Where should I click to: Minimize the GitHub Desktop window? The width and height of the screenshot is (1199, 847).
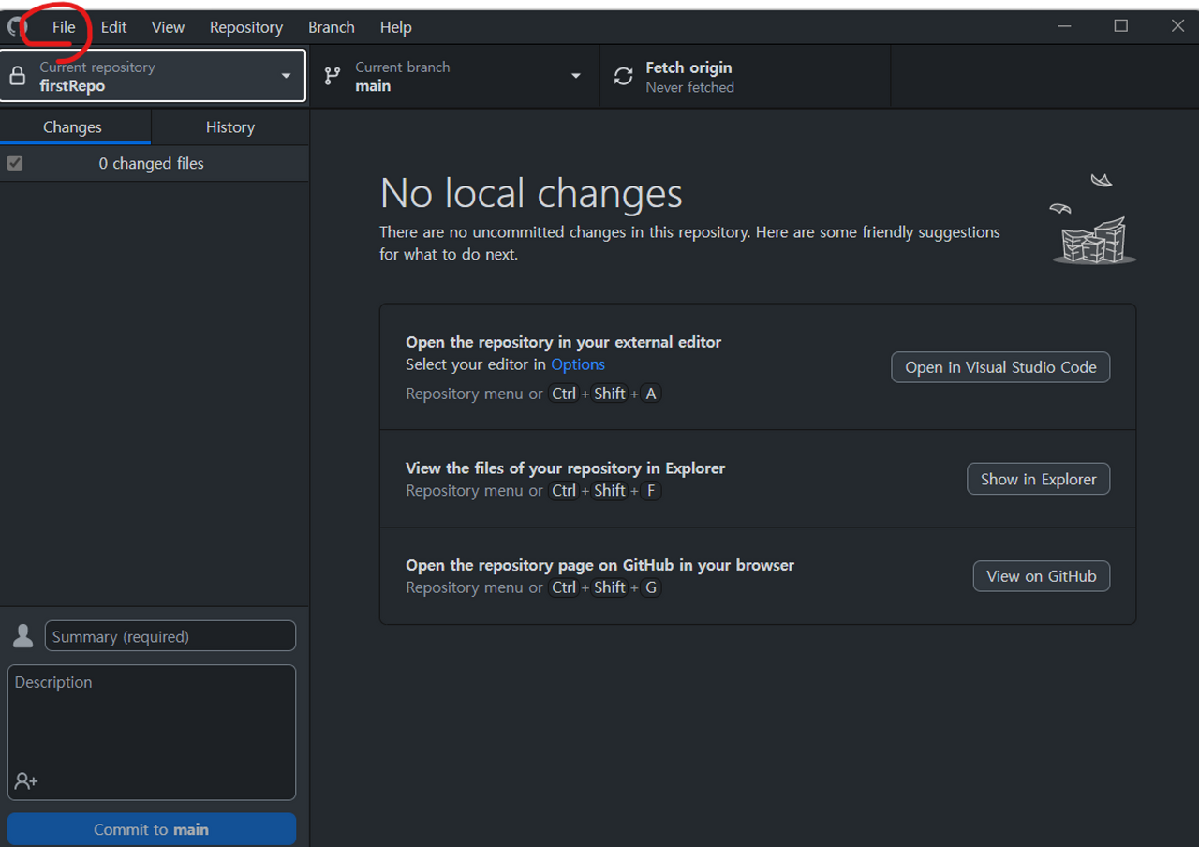(x=1064, y=26)
